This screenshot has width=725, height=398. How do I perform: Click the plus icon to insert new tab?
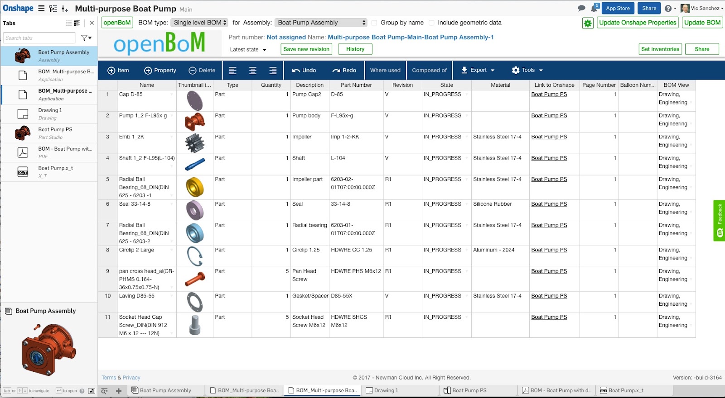click(119, 391)
